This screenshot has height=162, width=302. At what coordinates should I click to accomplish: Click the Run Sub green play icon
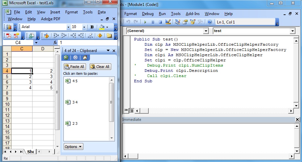(145, 22)
